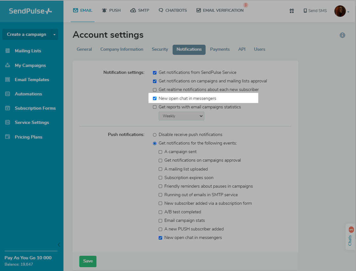Select Disable receive push notifications option
The width and height of the screenshot is (356, 271).
click(x=155, y=135)
